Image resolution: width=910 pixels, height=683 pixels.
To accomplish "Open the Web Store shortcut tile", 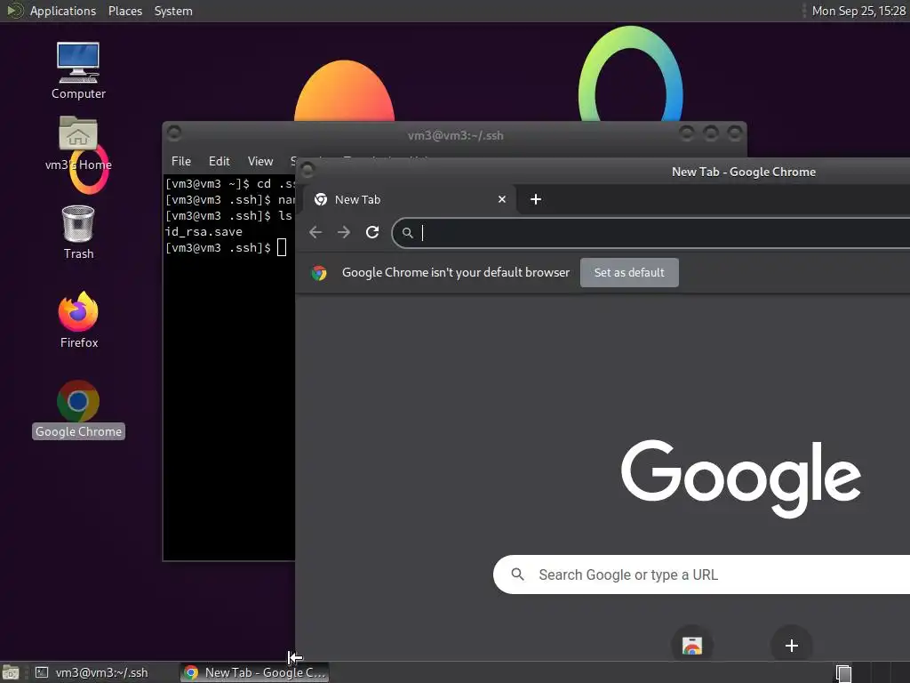I will (691, 646).
